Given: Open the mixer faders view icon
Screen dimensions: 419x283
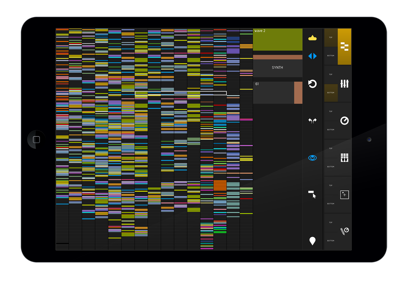Looking at the screenshot, I should (x=345, y=84).
